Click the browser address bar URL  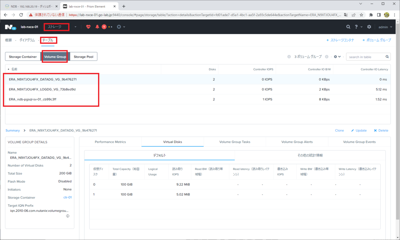click(205, 15)
